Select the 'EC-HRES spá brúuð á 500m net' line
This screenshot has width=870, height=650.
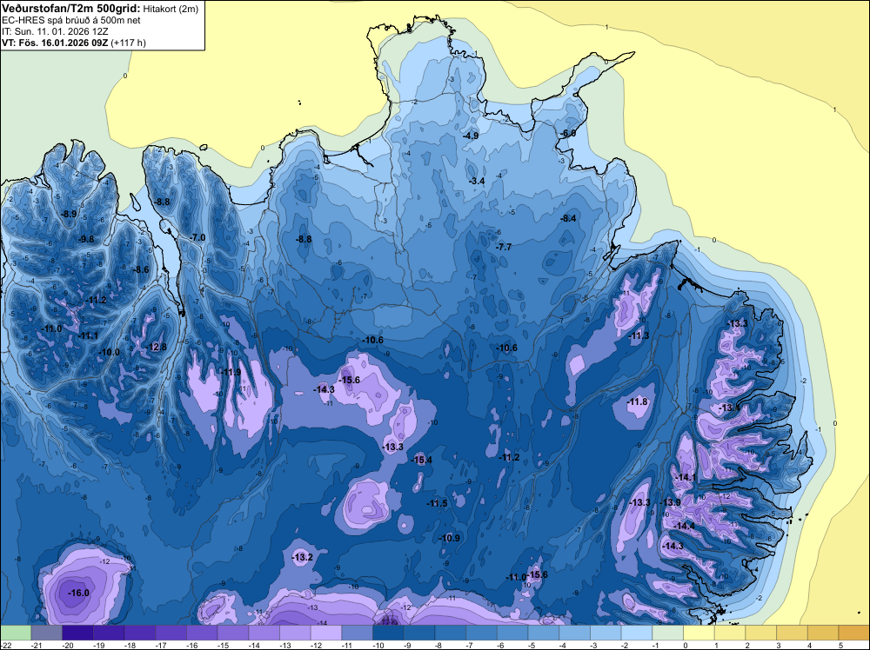(71, 21)
